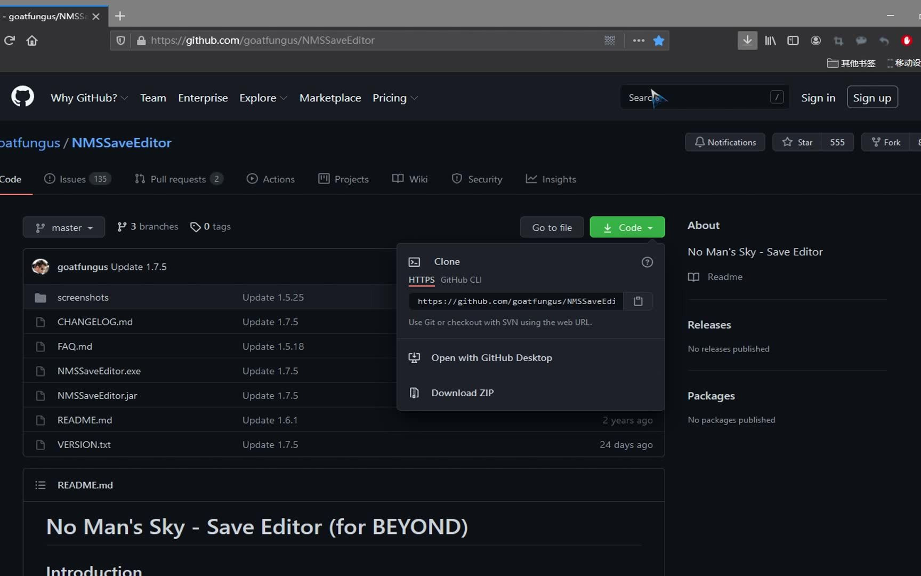Switch to the Issues tab

[x=77, y=179]
